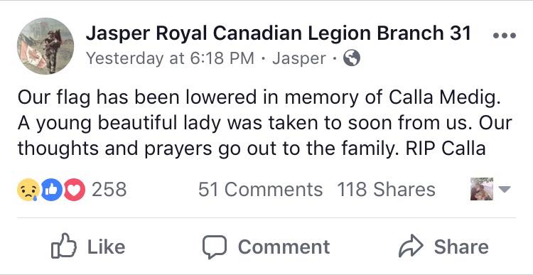This screenshot has width=533, height=275.
Task: Open the Legion page profile picture
Action: 45,46
